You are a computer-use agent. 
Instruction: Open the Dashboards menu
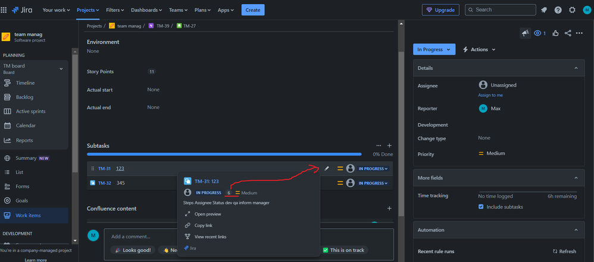(x=146, y=10)
